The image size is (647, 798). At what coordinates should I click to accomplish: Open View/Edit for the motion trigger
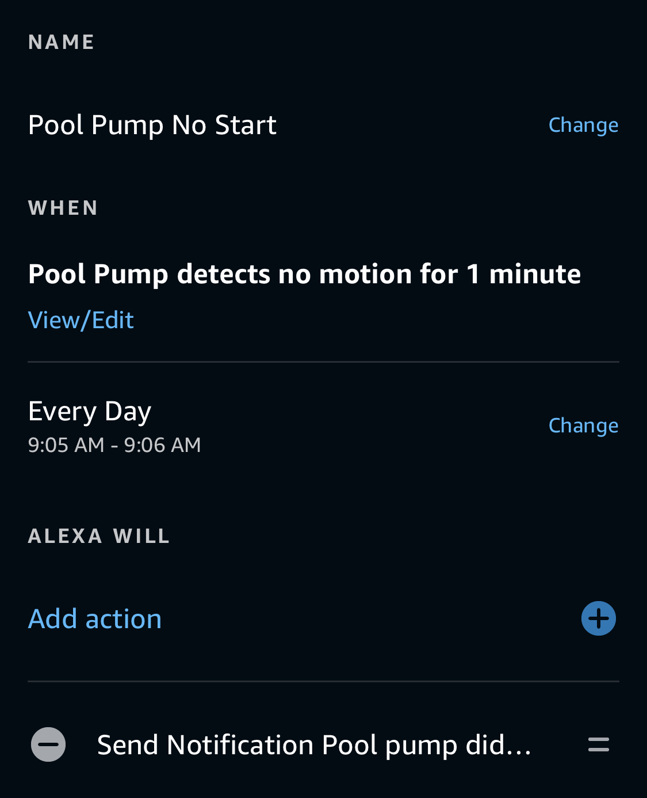[x=81, y=320]
